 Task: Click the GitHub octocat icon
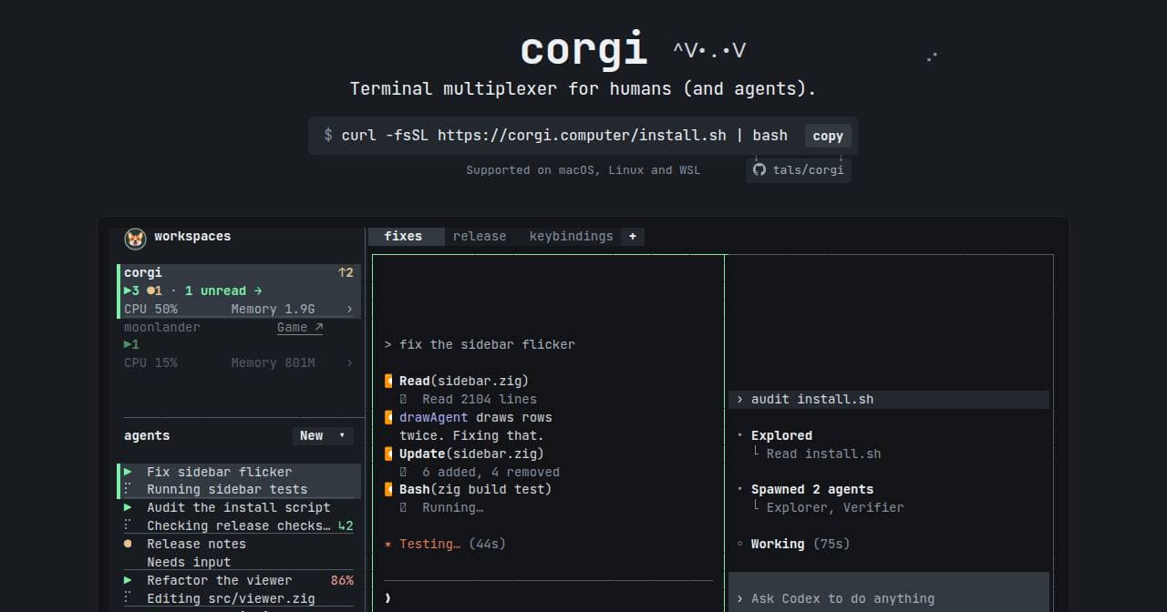coord(759,170)
